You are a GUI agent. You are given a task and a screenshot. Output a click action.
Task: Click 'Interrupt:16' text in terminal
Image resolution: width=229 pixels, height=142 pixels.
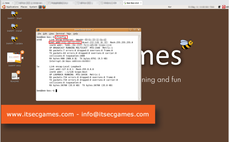click(x=57, y=61)
